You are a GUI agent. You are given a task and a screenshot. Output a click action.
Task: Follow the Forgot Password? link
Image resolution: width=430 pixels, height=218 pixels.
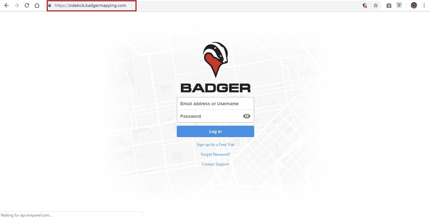pyautogui.click(x=215, y=154)
